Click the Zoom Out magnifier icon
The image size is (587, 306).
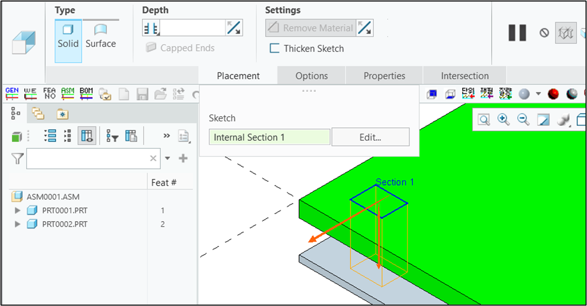tap(523, 120)
